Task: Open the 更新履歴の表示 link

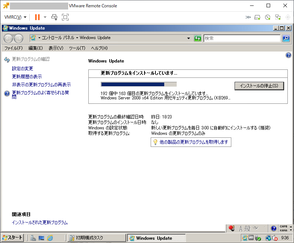Action: 27,77
